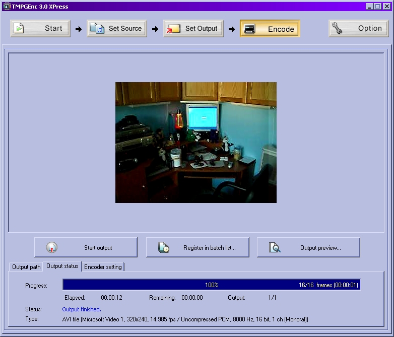
Task: Click the video preview frame
Action: click(x=196, y=143)
